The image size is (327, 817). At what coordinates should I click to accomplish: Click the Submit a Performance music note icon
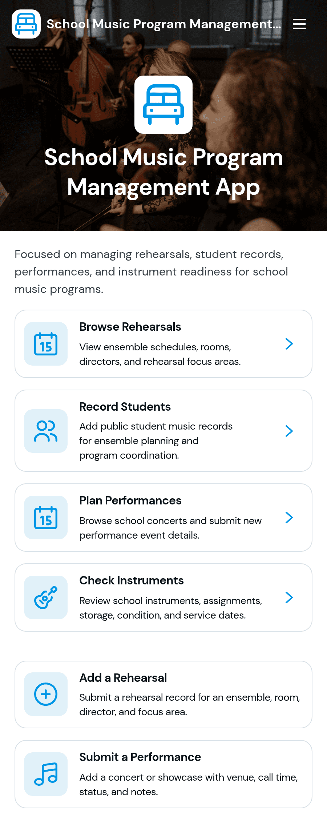tap(46, 774)
